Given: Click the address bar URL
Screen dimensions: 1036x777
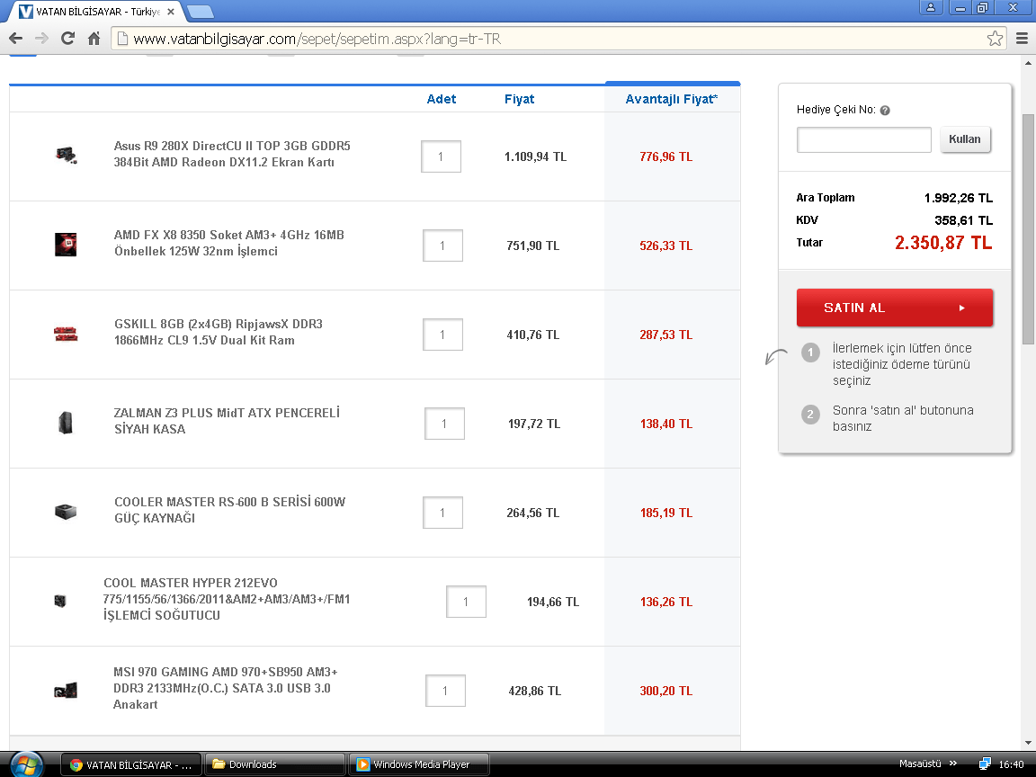Looking at the screenshot, I should tap(317, 39).
